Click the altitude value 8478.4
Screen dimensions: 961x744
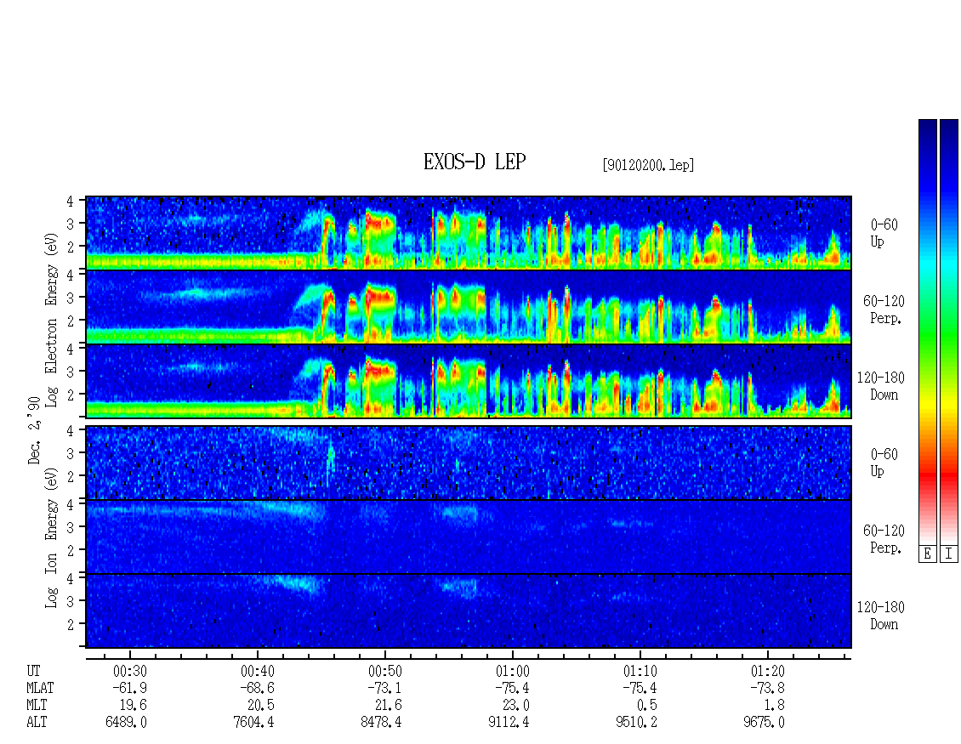click(381, 723)
